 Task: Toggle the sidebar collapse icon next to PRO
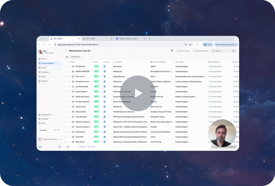tap(60, 147)
